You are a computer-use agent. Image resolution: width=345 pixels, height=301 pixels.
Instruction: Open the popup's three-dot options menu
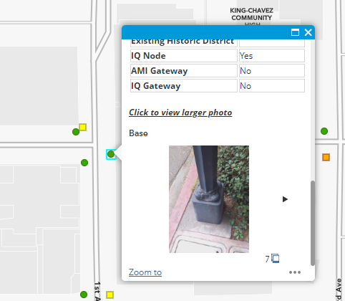click(295, 272)
